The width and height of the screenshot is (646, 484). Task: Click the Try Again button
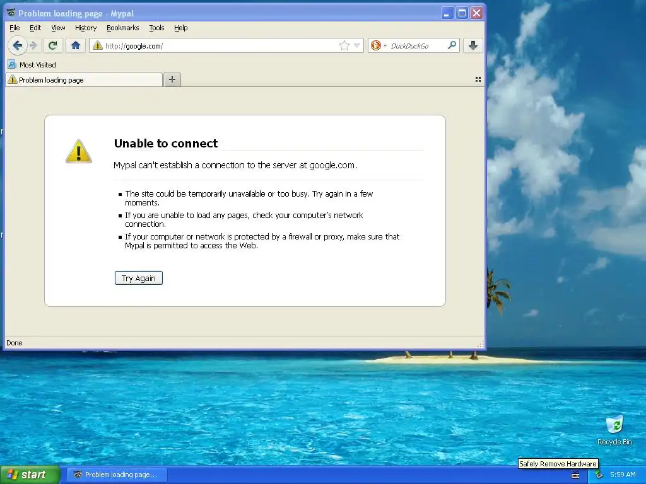point(138,278)
